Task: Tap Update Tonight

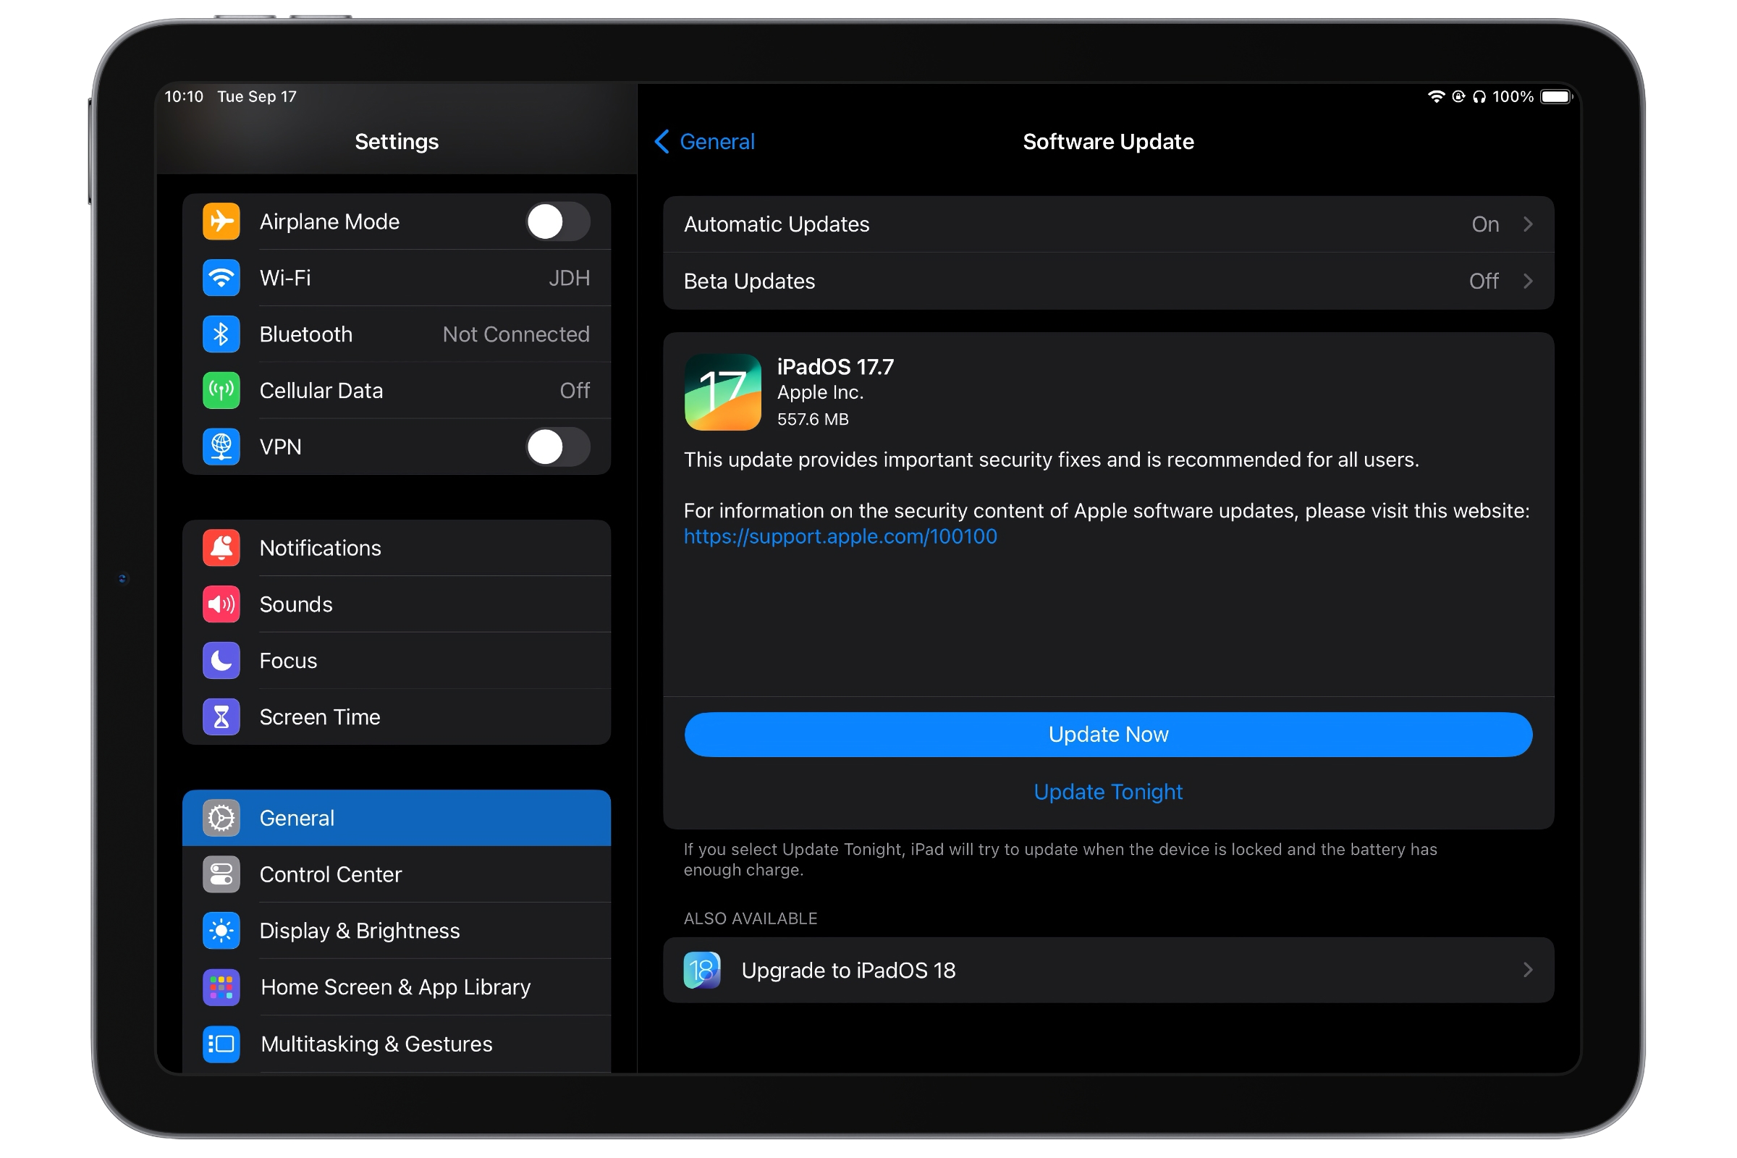Action: (x=1109, y=792)
